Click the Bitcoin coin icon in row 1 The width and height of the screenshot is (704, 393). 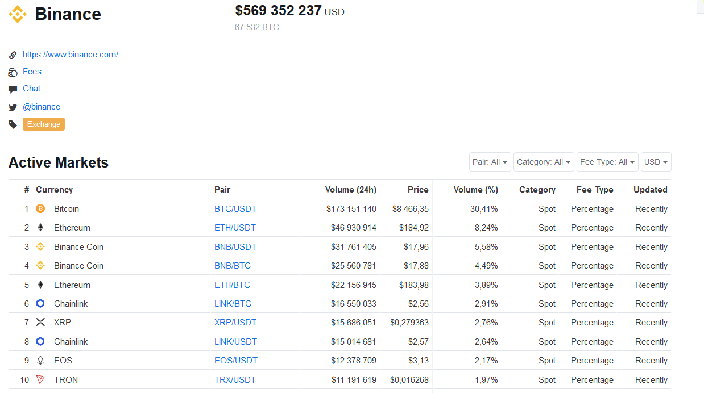(x=40, y=209)
